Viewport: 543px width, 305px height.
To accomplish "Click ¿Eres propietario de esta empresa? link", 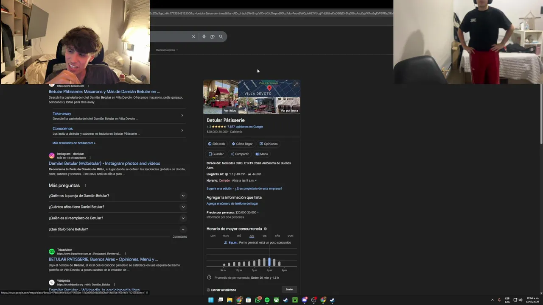I will (258, 189).
